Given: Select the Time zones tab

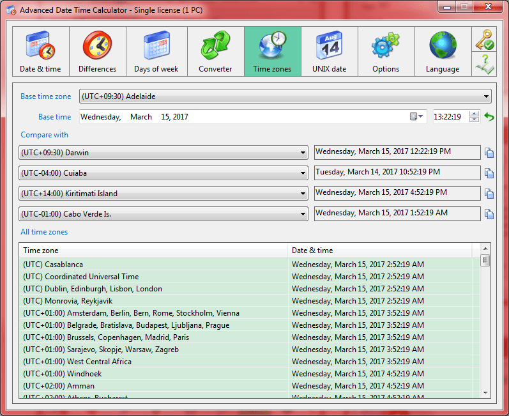Looking at the screenshot, I should coord(272,52).
